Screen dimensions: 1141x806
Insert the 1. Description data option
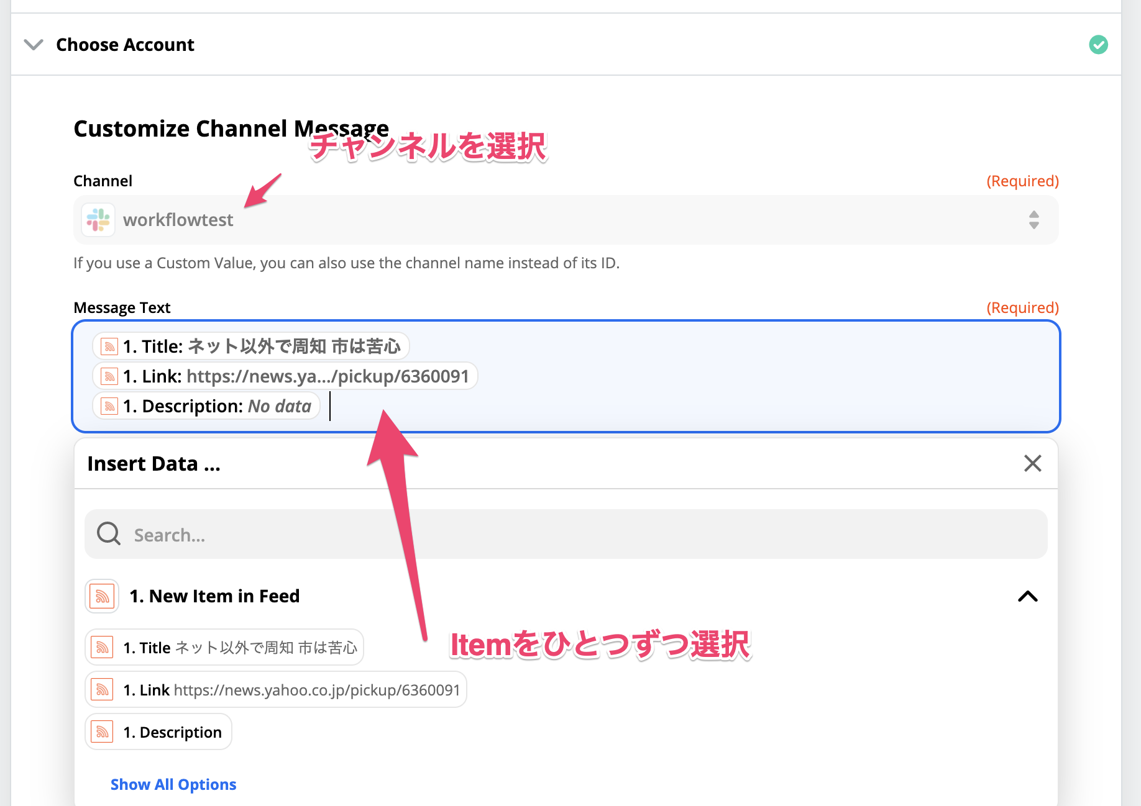158,732
